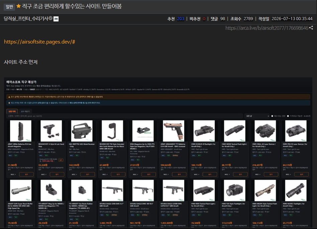Add the HWO WXXX Tactical Flash Light to cart
This screenshot has width=317, height=229.
(240, 174)
